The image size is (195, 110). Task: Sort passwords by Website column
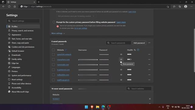(x=66, y=50)
